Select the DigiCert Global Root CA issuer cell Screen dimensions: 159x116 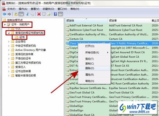click(x=125, y=57)
